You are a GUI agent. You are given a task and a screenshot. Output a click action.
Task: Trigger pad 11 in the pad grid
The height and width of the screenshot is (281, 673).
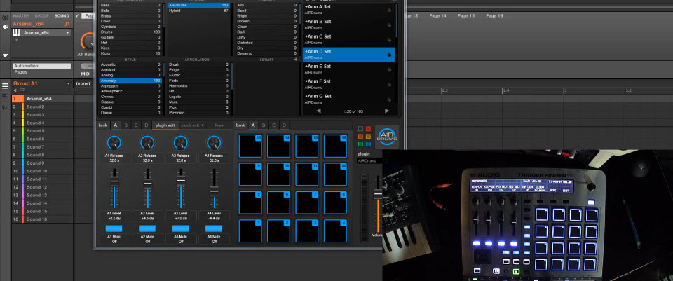point(307,174)
